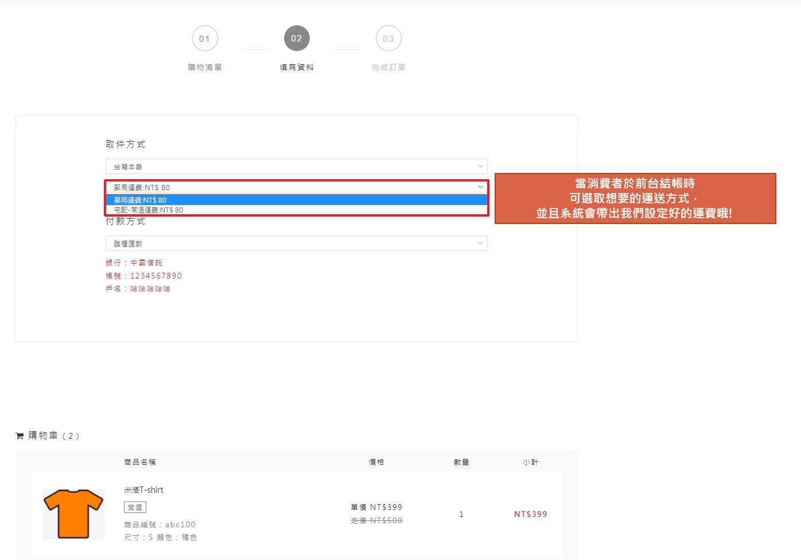Click the shopping cart icon
801x560 pixels.
[20, 436]
